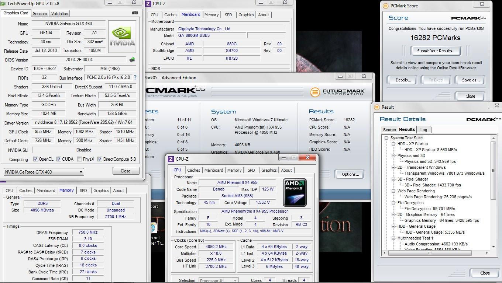
Task: Click the Result tree vertical scrollbar thumb
Action: coord(494,171)
